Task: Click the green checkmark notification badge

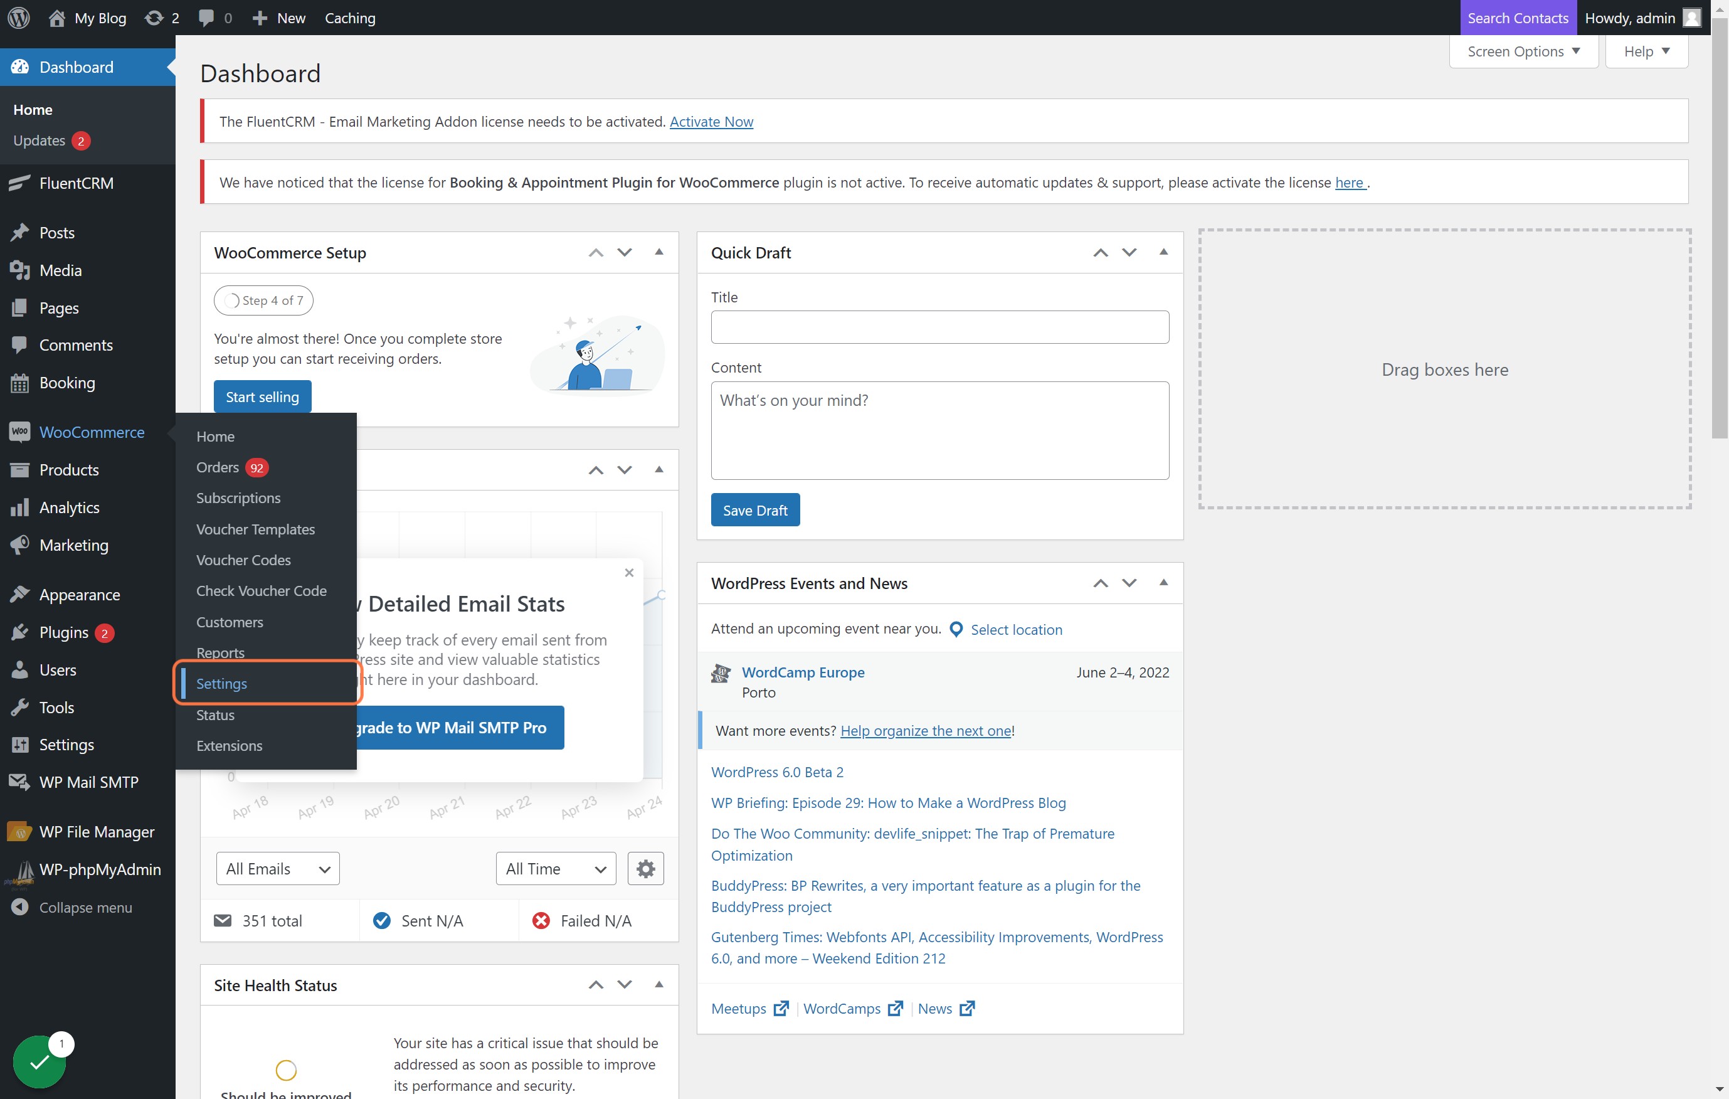Action: point(40,1061)
